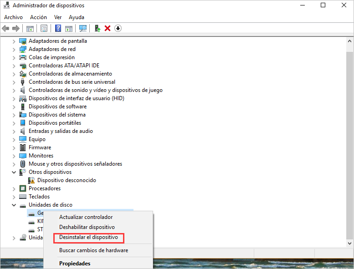The image size is (354, 269).
Task: Click the show/hide console tree icon
Action: tap(30, 28)
